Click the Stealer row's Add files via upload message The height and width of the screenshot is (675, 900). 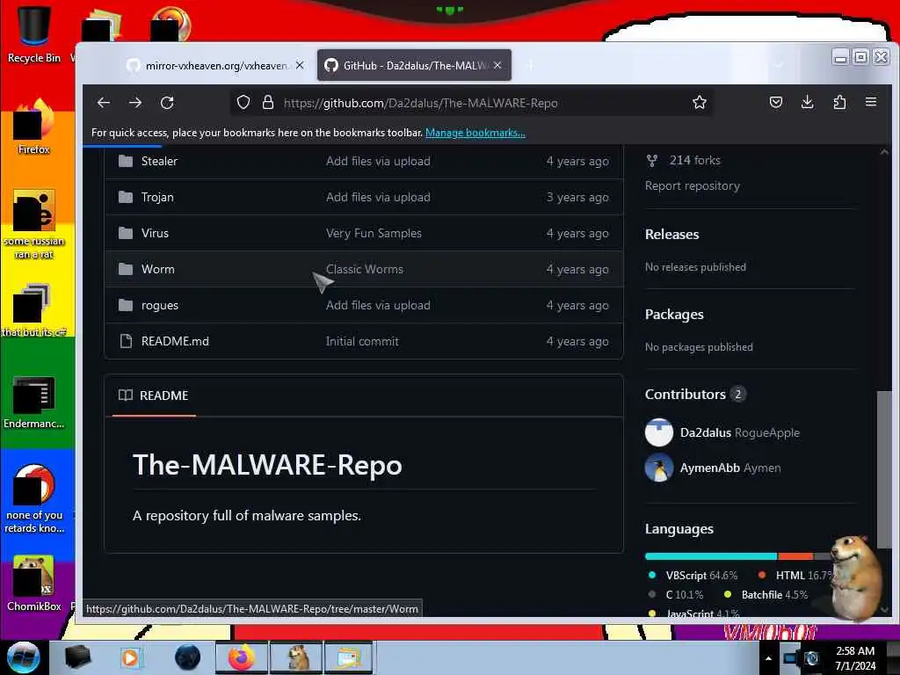[x=378, y=162]
